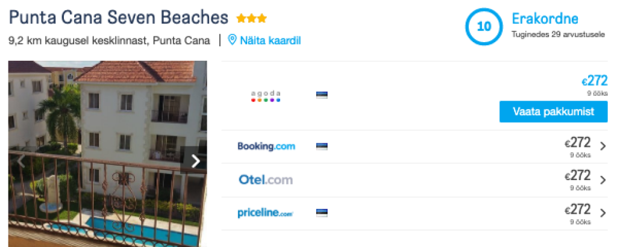Screen dimensions: 617x247
Task: Click the Agoda logo
Action: tap(266, 96)
